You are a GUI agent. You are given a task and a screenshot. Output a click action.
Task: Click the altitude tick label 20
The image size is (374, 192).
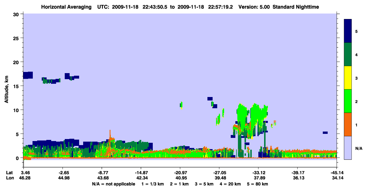pos(17,62)
